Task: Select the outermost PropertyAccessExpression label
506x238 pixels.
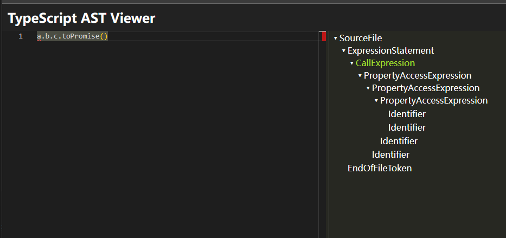Action: tap(418, 75)
